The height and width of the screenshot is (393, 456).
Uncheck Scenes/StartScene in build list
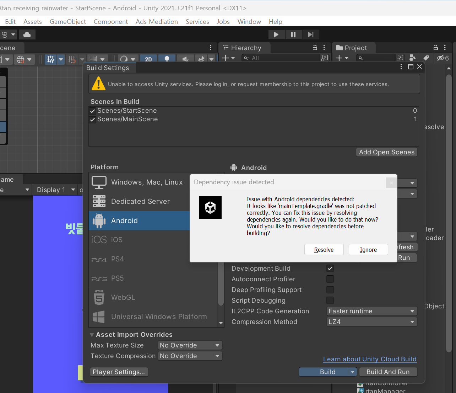tap(93, 111)
